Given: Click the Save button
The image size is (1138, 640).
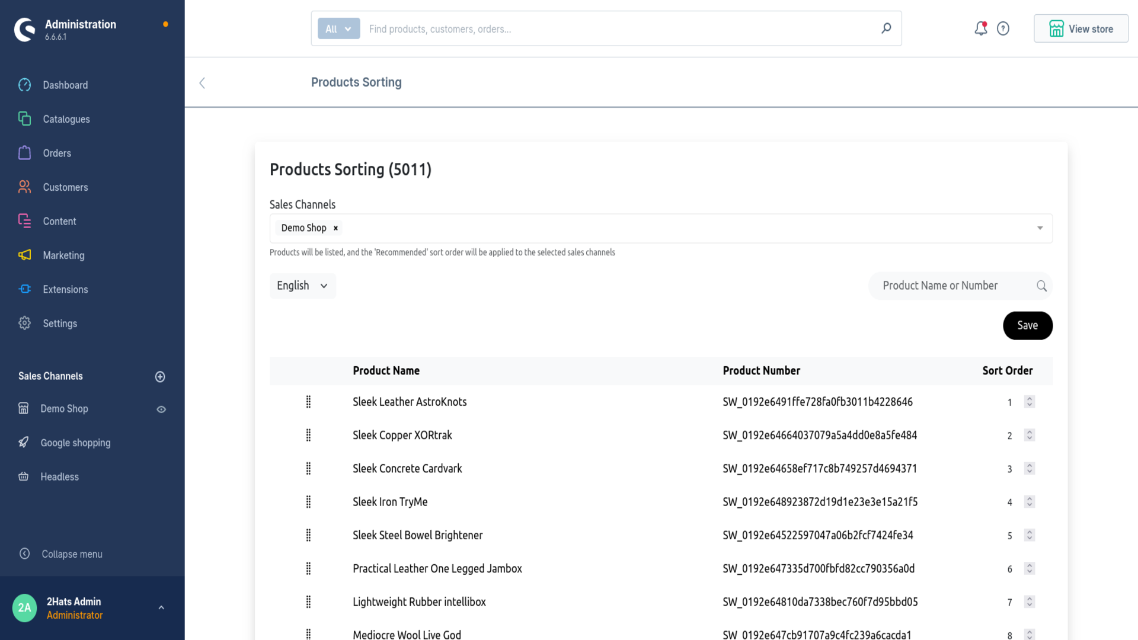Looking at the screenshot, I should pos(1027,325).
